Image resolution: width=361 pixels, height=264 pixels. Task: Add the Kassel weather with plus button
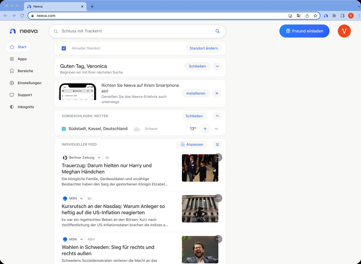(205, 129)
